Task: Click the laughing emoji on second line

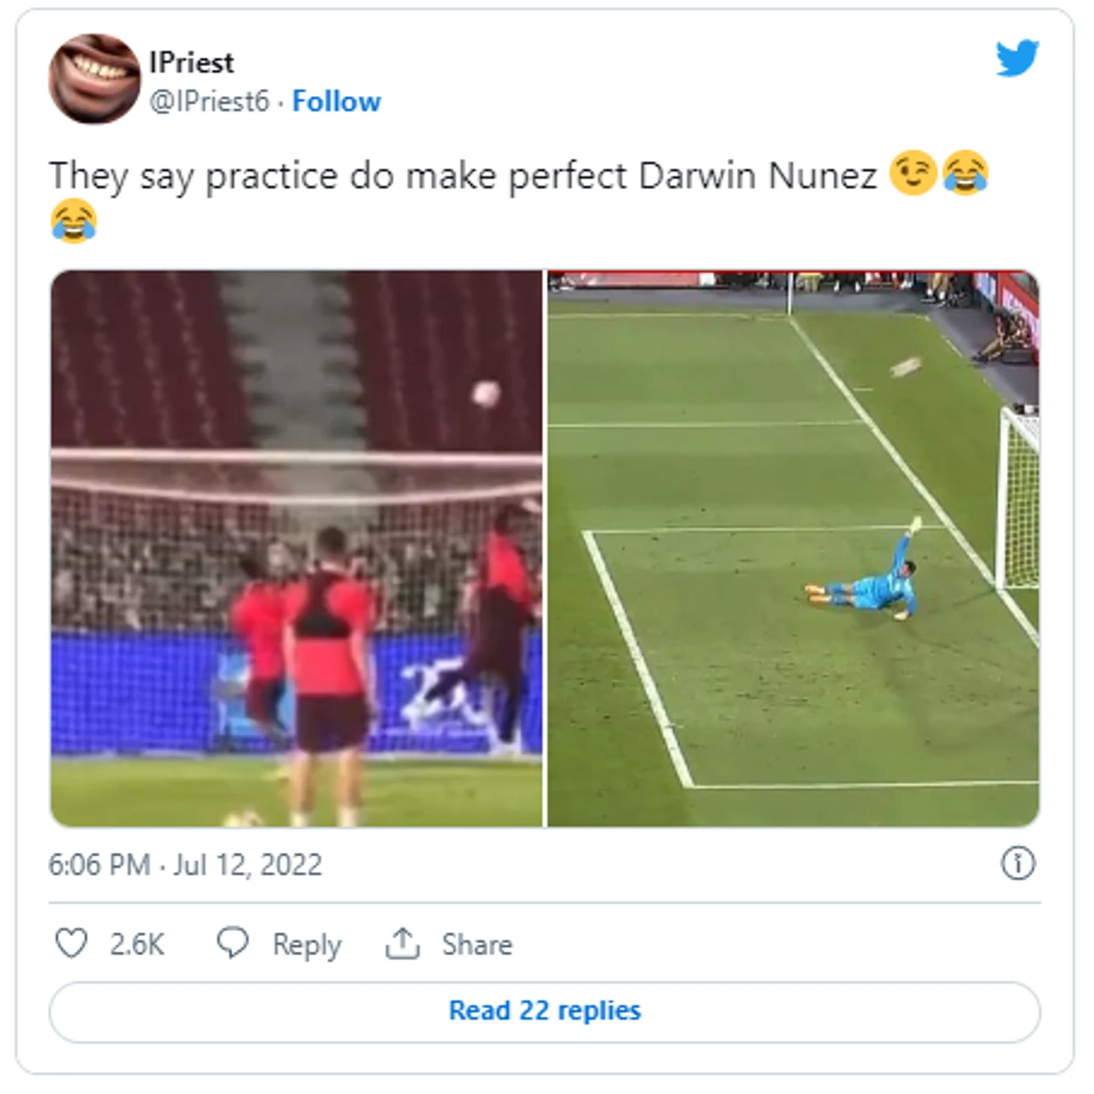Action: [73, 220]
